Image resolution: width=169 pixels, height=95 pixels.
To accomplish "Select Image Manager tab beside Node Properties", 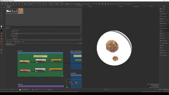I will (17, 42).
